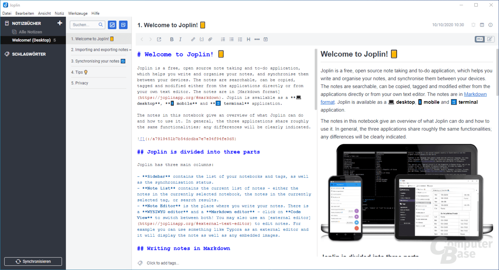Open note in external editor
499x270 pixels.
159,39
